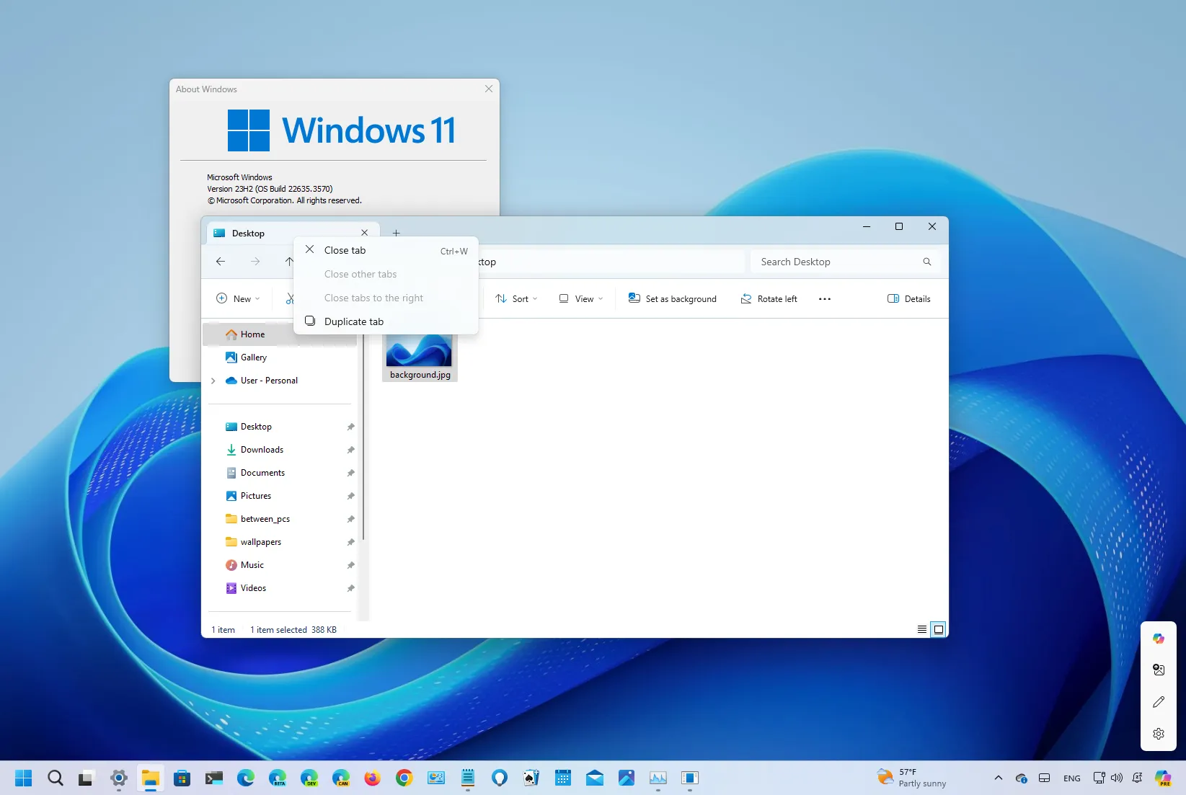The height and width of the screenshot is (795, 1186).
Task: Go forward with the right arrow button
Action: tap(255, 262)
